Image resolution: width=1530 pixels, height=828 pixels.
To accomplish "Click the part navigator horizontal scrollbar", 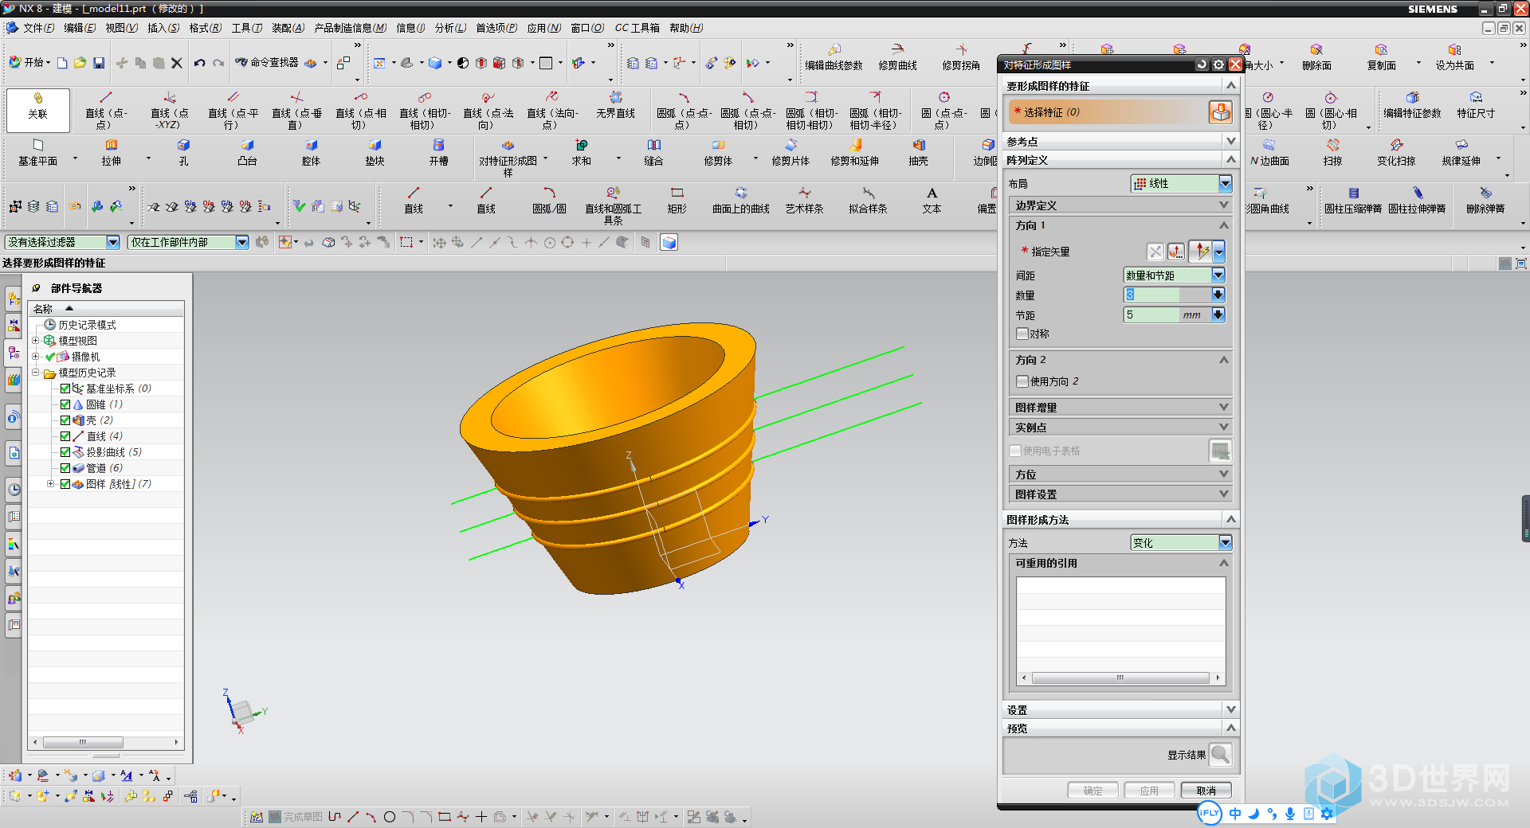I will coord(106,742).
